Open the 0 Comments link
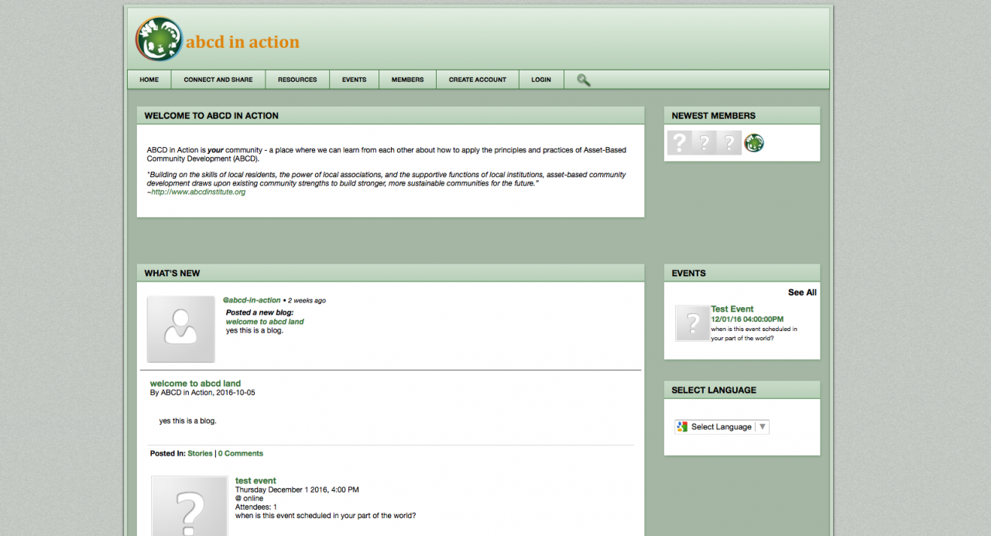This screenshot has height=536, width=991. [241, 453]
